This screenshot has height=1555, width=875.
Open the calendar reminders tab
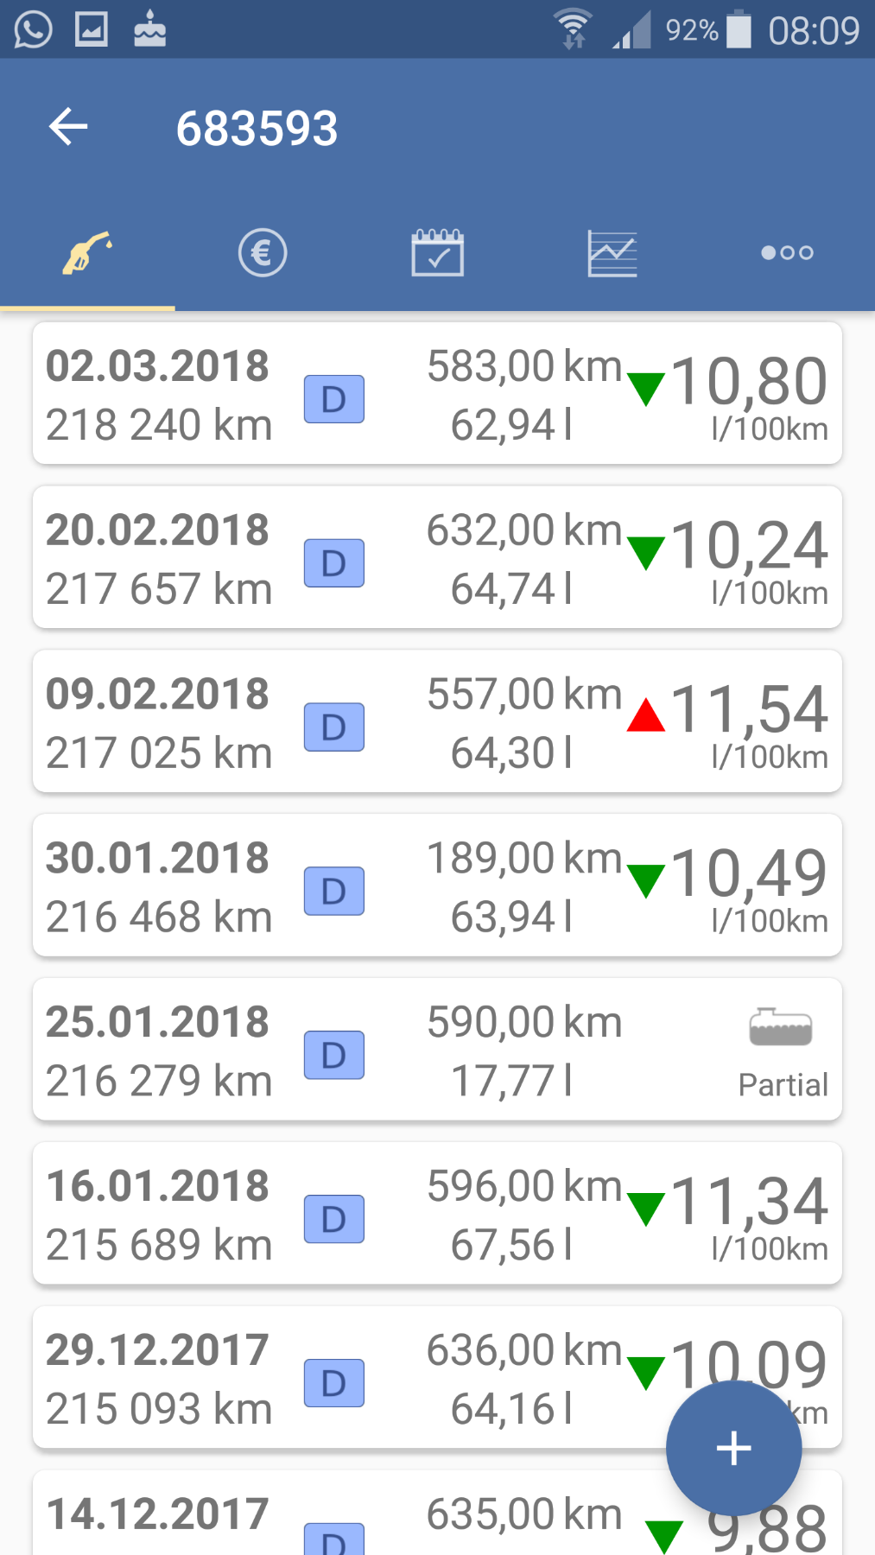pos(438,253)
